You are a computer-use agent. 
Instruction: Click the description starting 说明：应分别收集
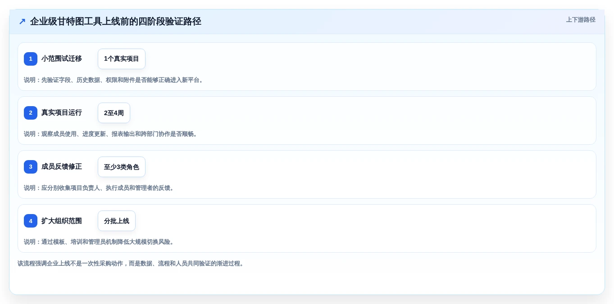tap(100, 188)
